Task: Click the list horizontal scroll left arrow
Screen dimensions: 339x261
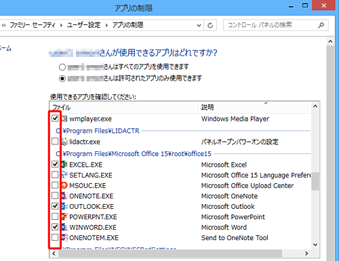Action: tap(54, 254)
